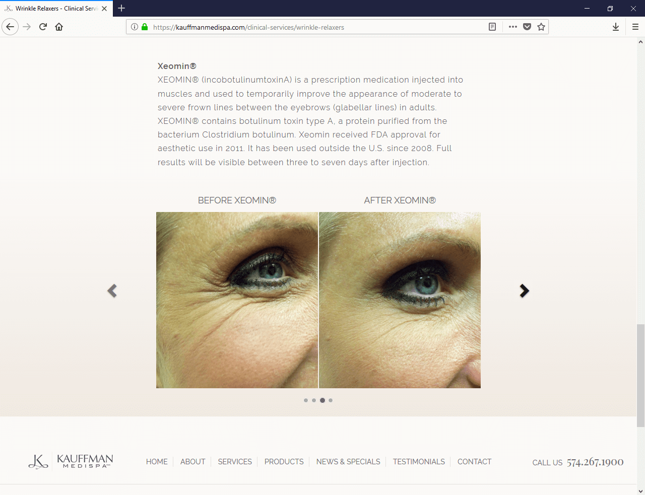Restore down the browser window
Screen dimensions: 645x495
click(x=610, y=9)
